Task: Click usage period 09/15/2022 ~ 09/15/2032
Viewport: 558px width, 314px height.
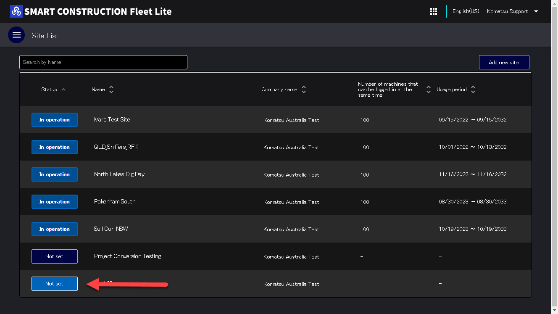Action: [x=473, y=120]
